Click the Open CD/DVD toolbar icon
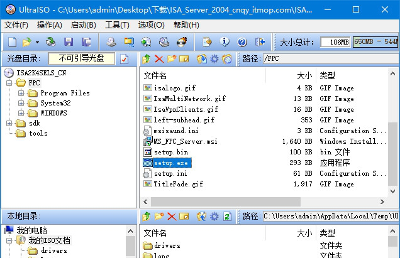 [51, 42]
